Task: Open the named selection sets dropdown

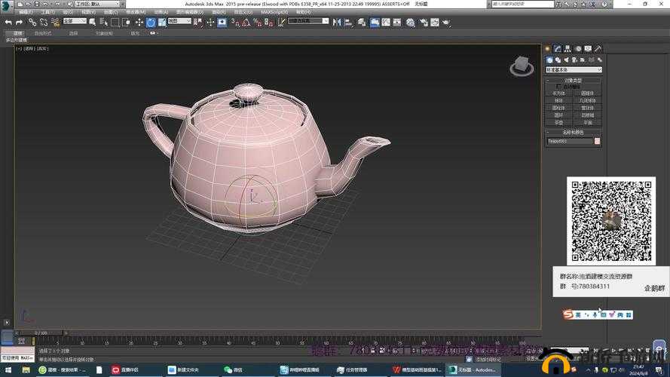Action: click(308, 21)
